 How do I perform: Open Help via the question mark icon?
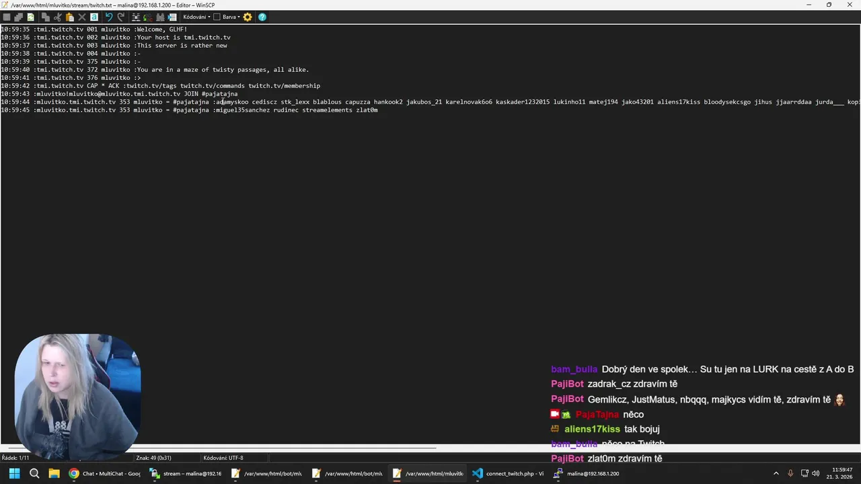click(262, 17)
